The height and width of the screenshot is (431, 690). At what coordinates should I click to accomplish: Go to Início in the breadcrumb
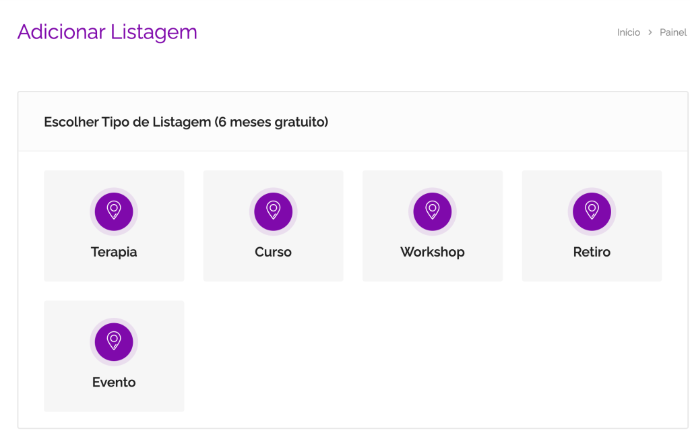tap(629, 32)
